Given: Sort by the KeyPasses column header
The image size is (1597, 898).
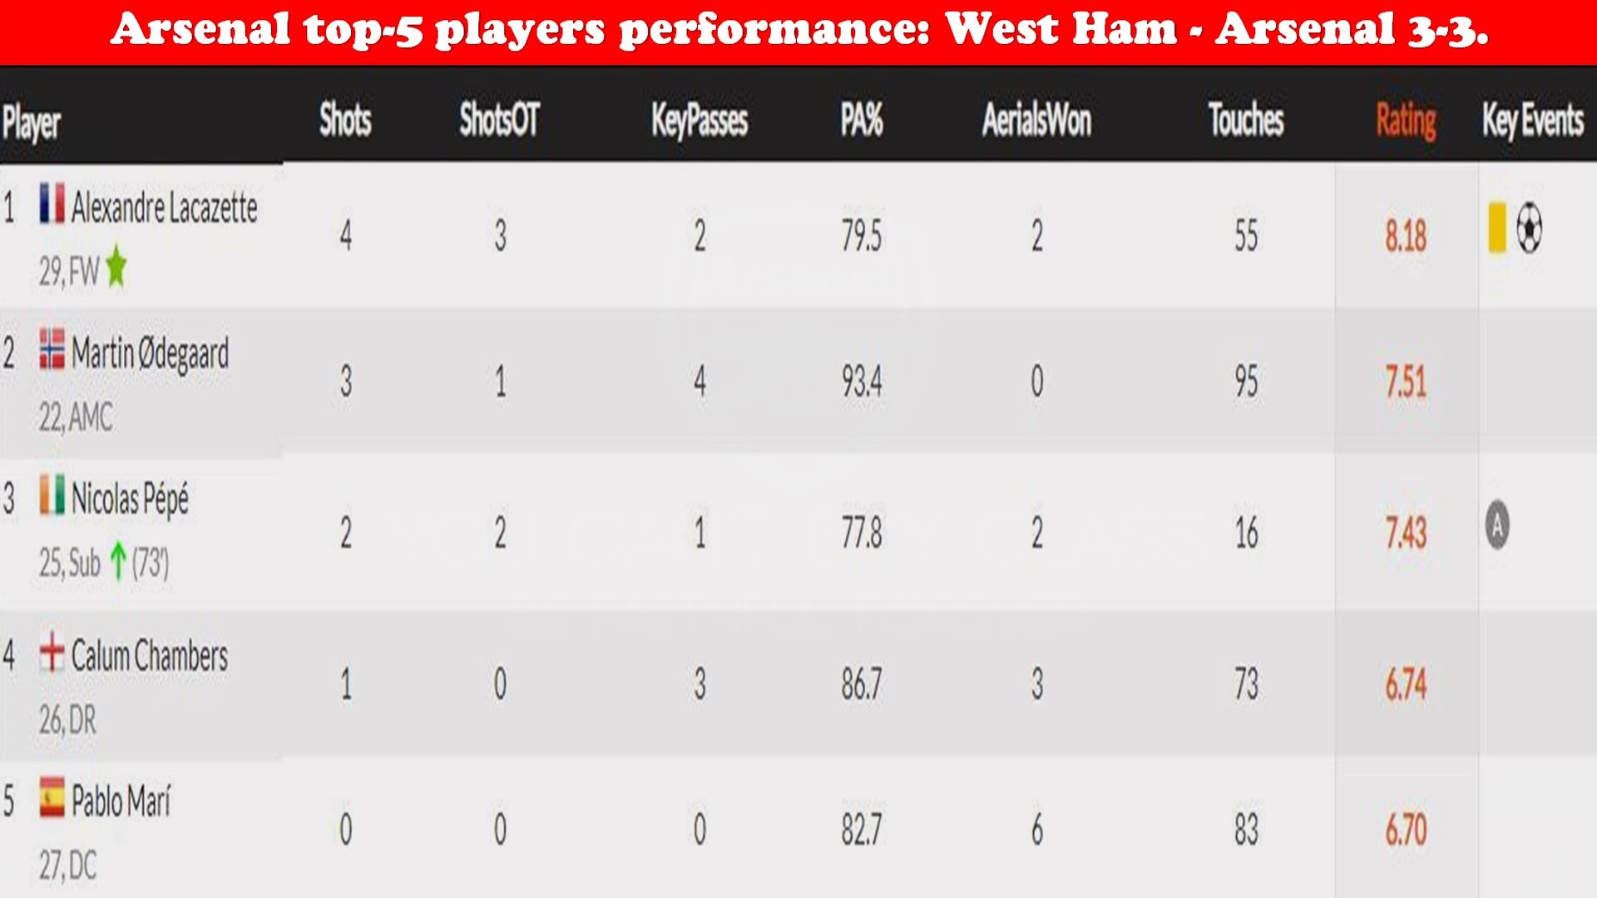Looking at the screenshot, I should tap(700, 121).
